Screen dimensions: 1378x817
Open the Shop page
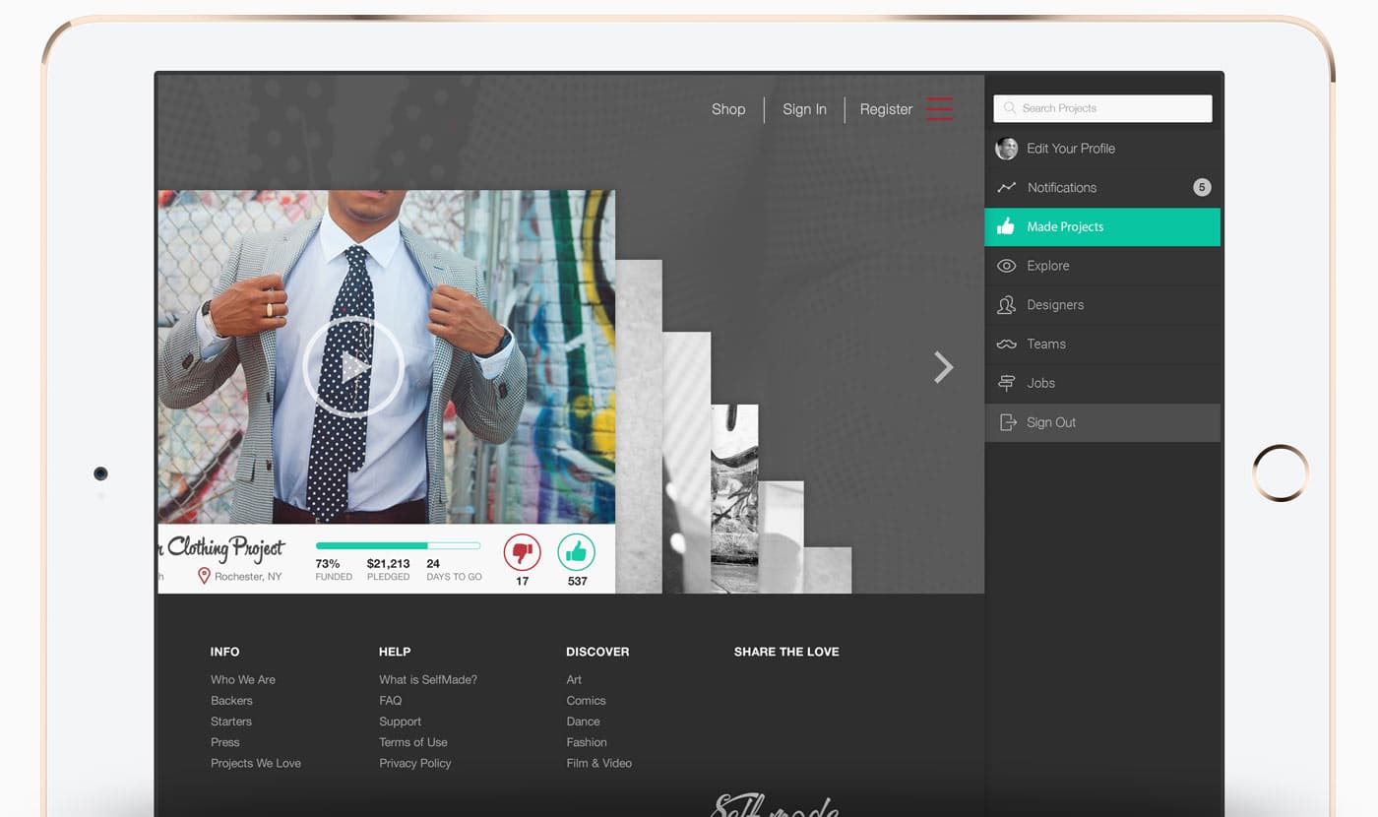pos(728,109)
